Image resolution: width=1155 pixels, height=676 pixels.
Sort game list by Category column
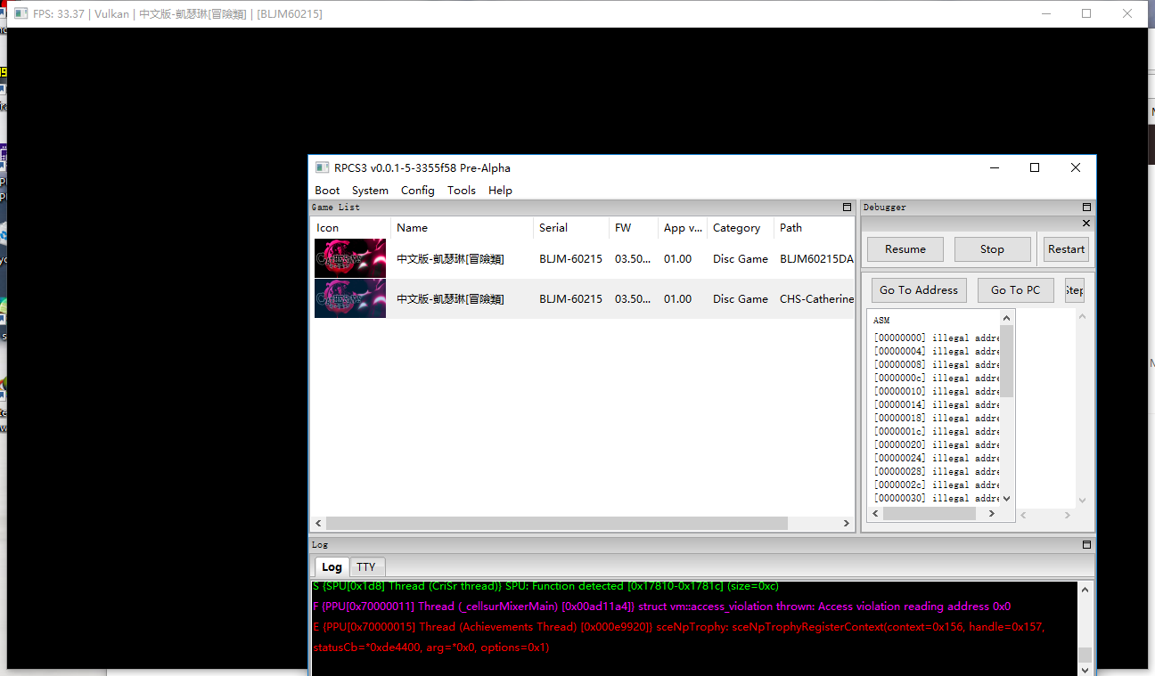(741, 228)
